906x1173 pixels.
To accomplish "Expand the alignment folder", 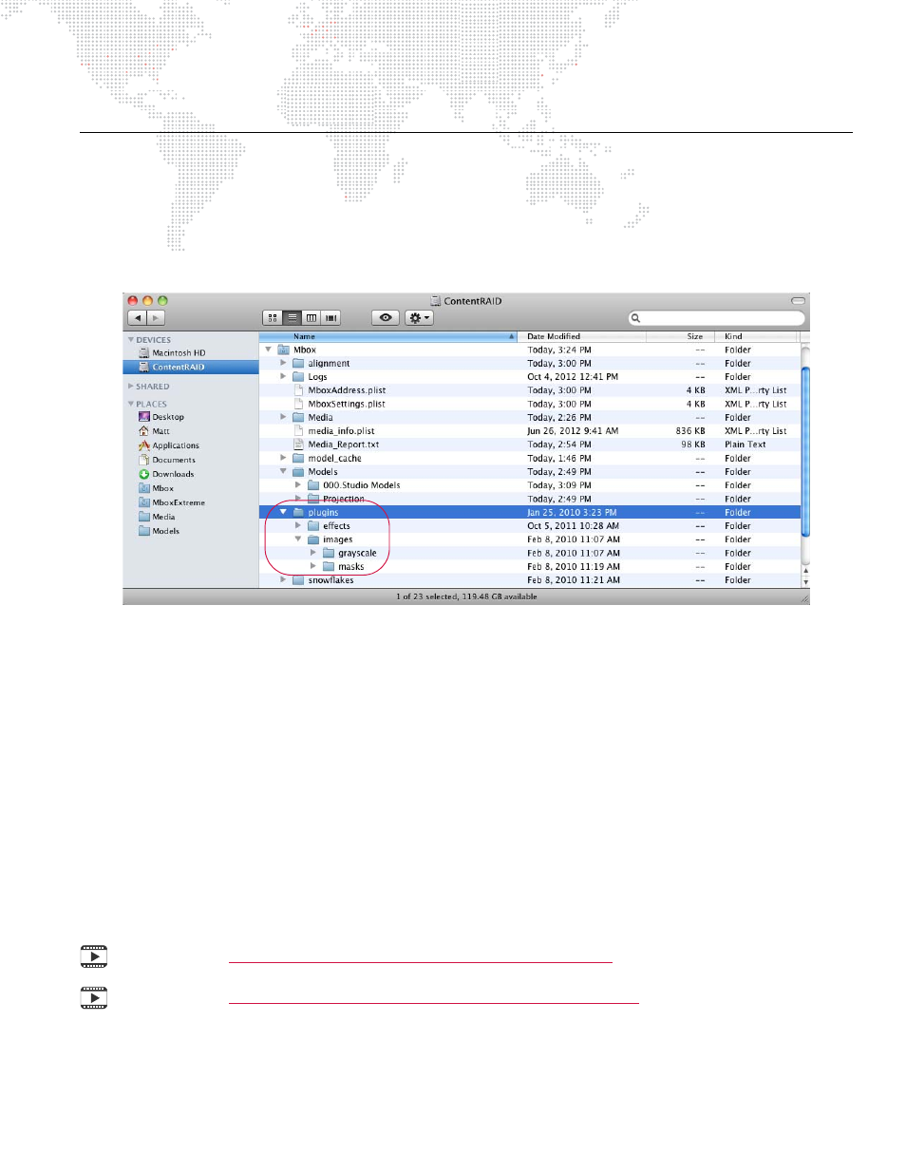I will pos(283,363).
